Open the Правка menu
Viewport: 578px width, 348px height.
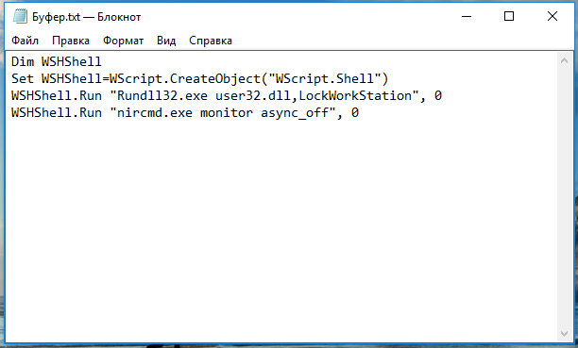click(71, 41)
